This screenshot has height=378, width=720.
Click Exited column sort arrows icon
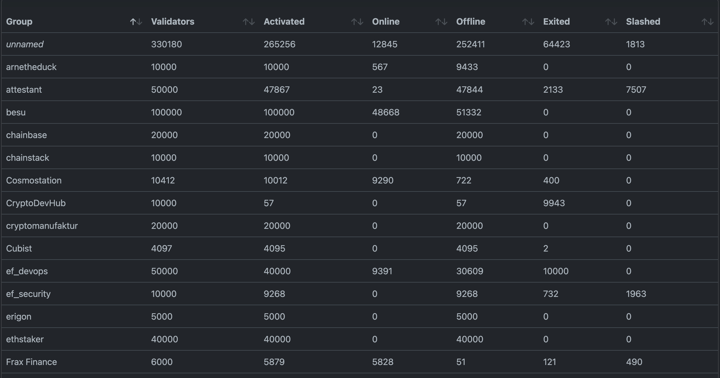tap(611, 22)
